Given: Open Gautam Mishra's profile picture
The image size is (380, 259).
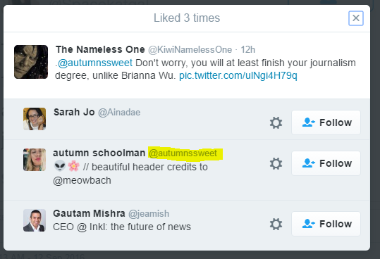Looking at the screenshot, I should coord(35,220).
